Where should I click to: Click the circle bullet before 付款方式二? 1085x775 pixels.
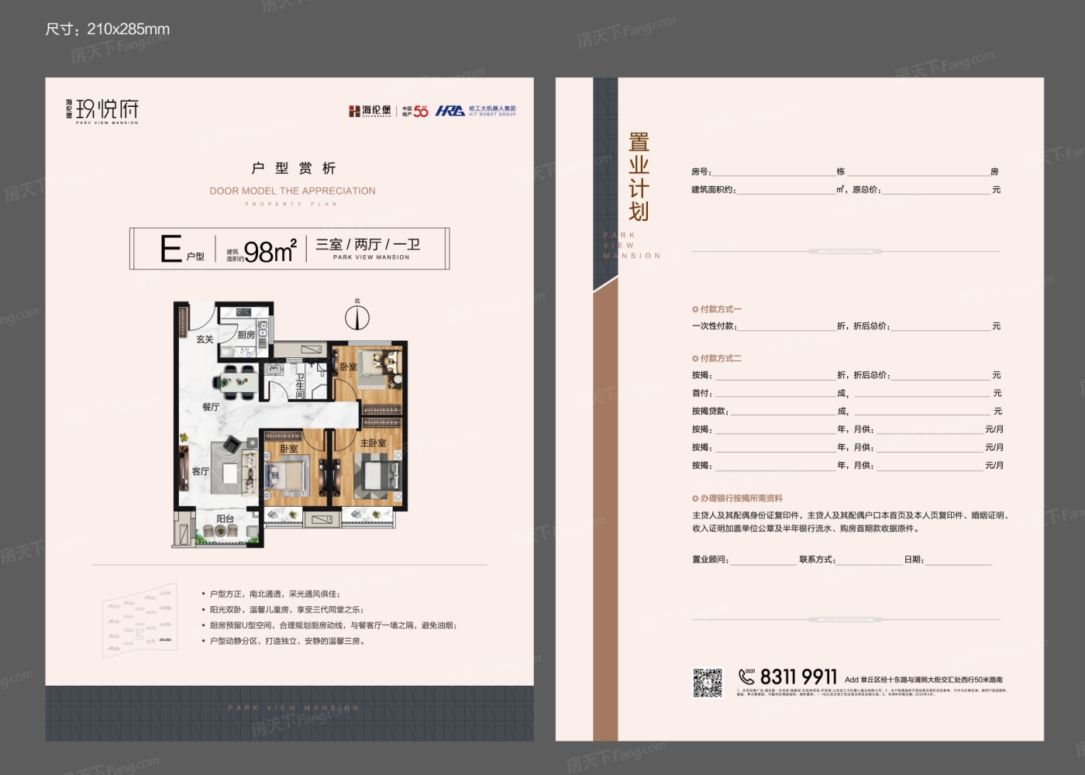click(x=695, y=359)
